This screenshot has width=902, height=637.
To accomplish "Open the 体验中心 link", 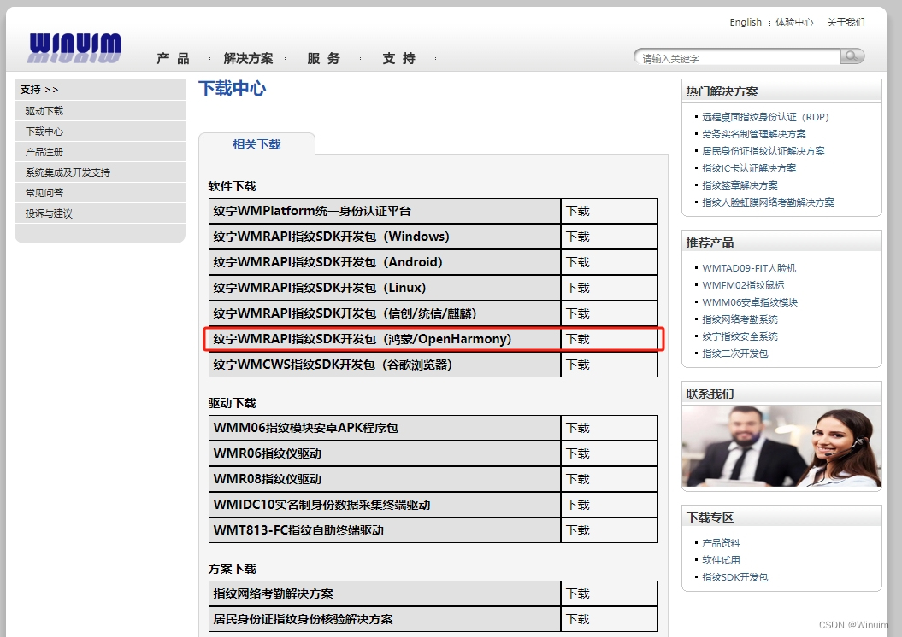I will coord(794,22).
